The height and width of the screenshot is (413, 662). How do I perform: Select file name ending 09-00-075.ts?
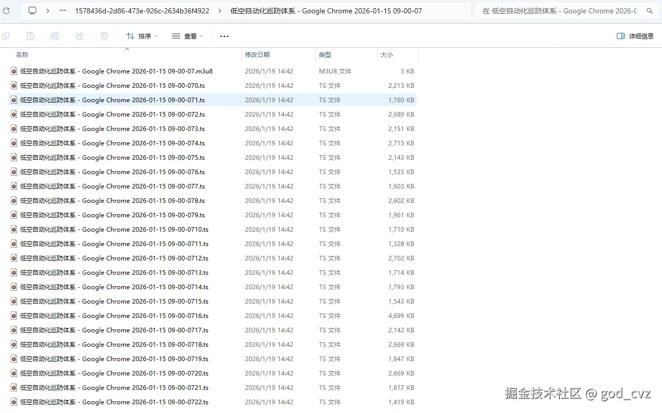click(x=112, y=158)
